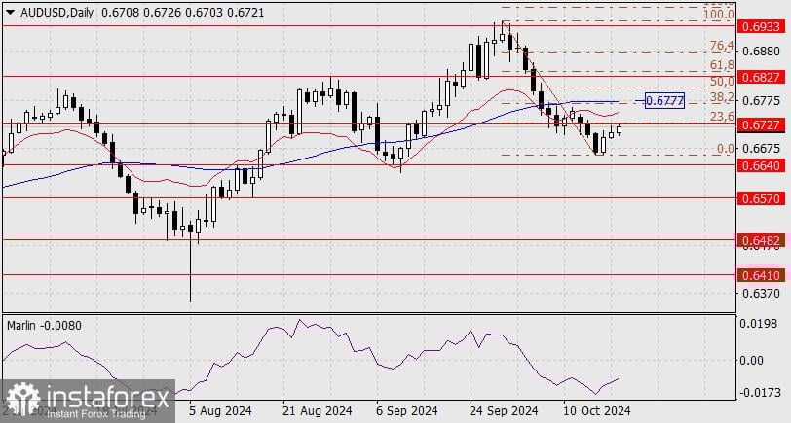Select the 6 Sep 2024 date label

[406, 410]
